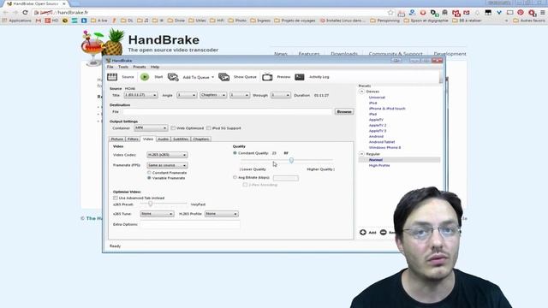The image size is (548, 308).
Task: Collapse the Regular presets group
Action: (362, 154)
